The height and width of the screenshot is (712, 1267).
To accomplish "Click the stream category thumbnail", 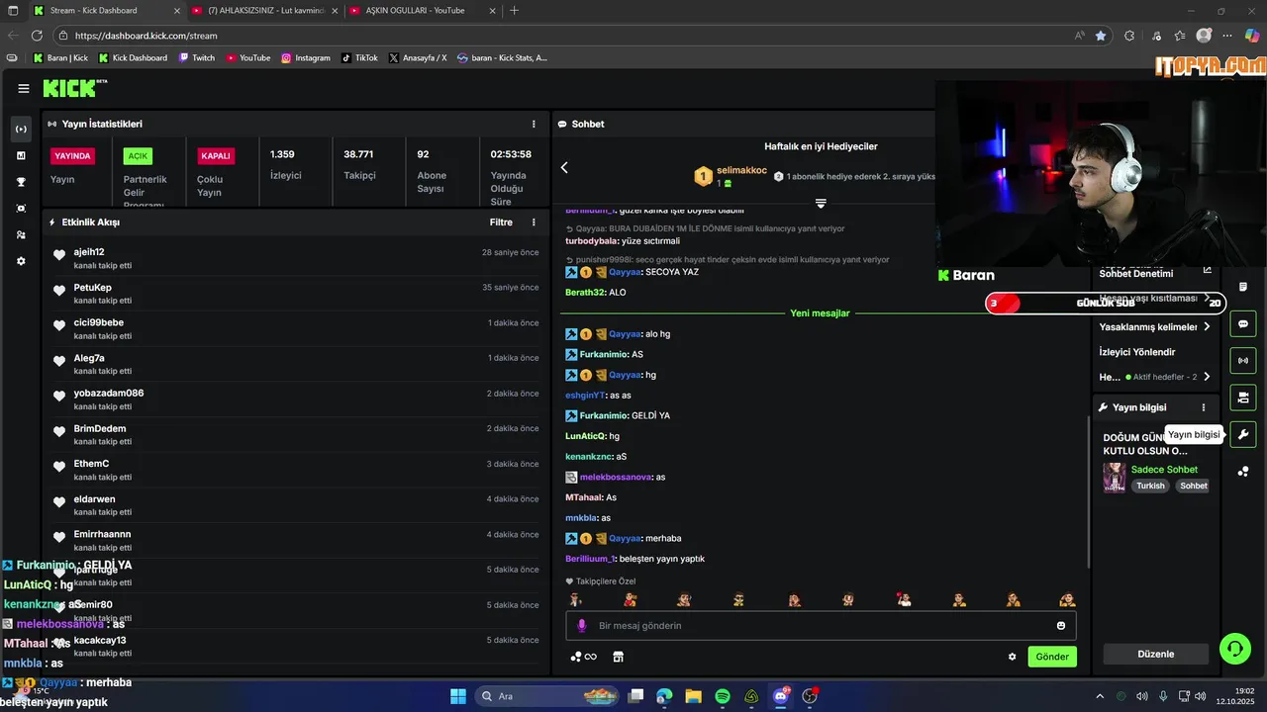I will pos(1115,477).
